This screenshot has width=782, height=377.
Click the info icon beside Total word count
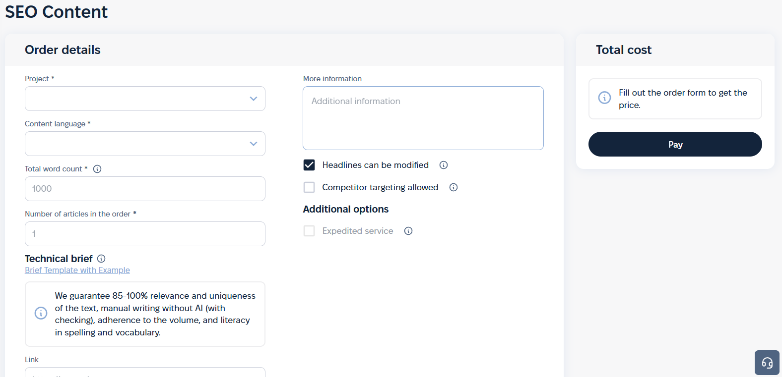(97, 169)
